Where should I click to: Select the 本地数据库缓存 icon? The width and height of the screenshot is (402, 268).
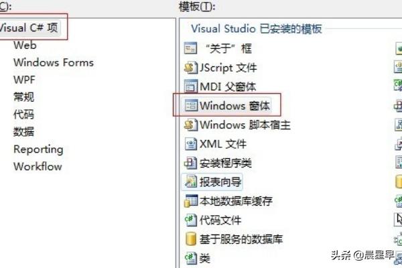(191, 201)
